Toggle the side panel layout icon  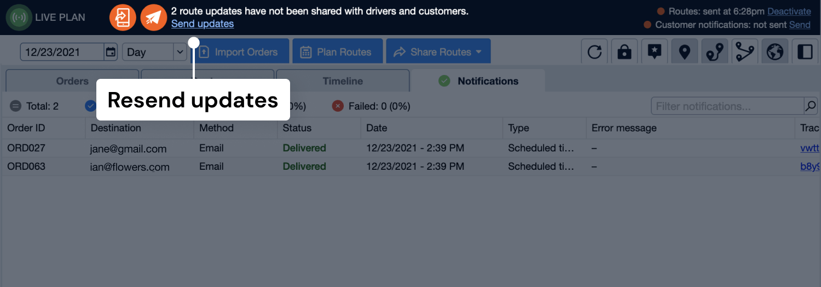(x=805, y=52)
